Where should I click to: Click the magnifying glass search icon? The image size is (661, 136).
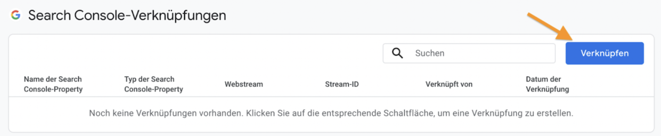pyautogui.click(x=397, y=53)
